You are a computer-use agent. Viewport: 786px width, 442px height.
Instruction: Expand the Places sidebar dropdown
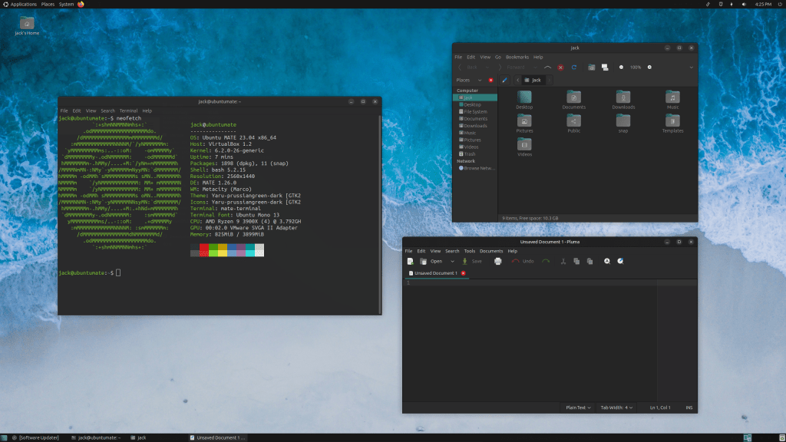tap(480, 80)
